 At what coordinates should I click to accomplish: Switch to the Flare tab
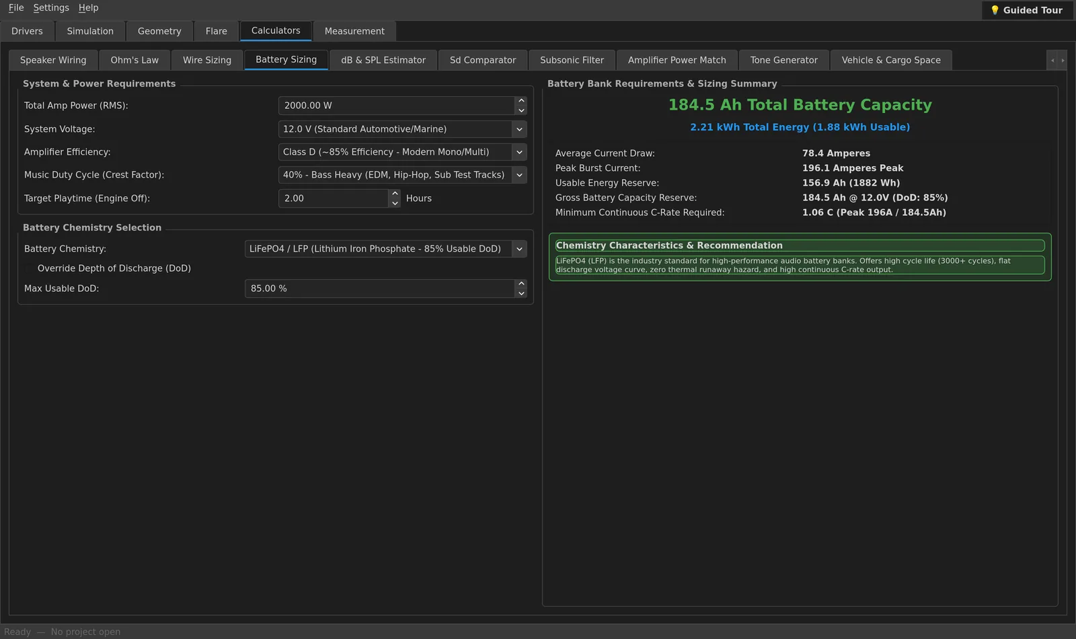pos(217,31)
